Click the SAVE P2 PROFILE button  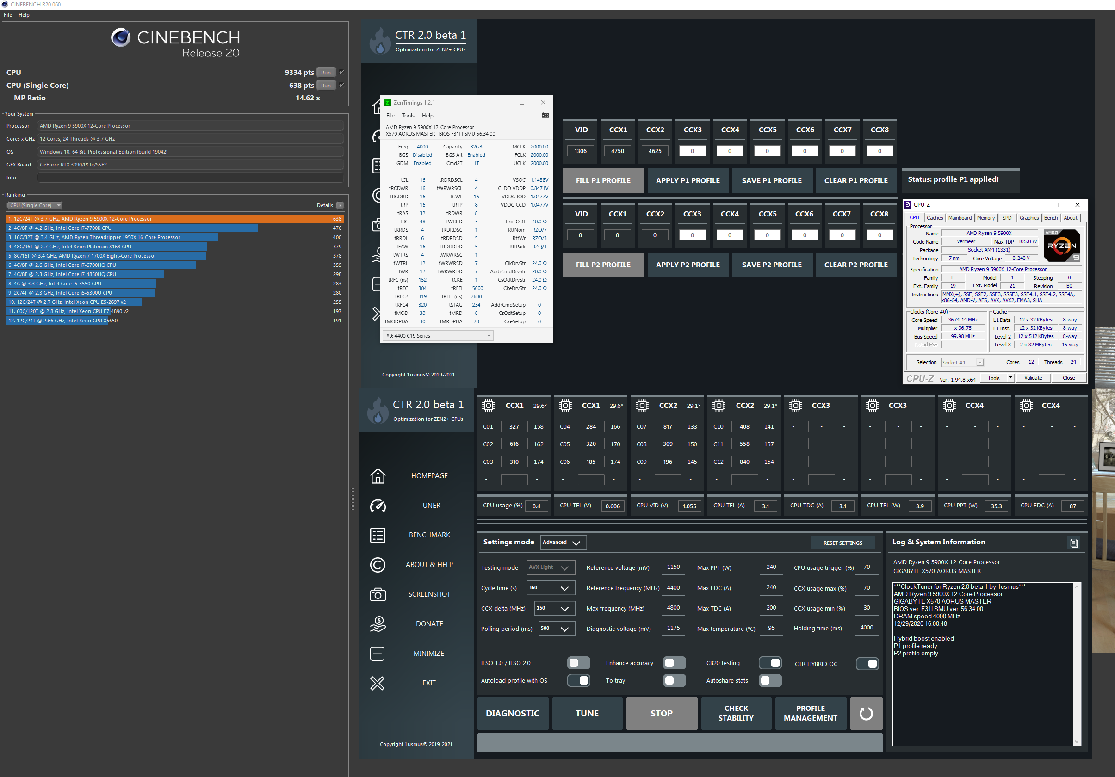pyautogui.click(x=772, y=265)
